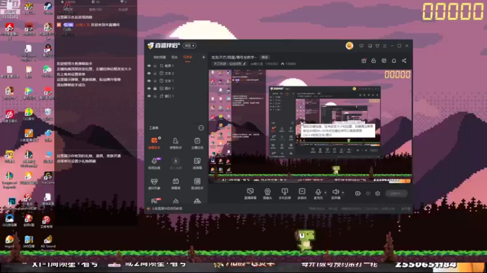Lock the 截屏 1 layer
487x273 pixels.
point(155,66)
